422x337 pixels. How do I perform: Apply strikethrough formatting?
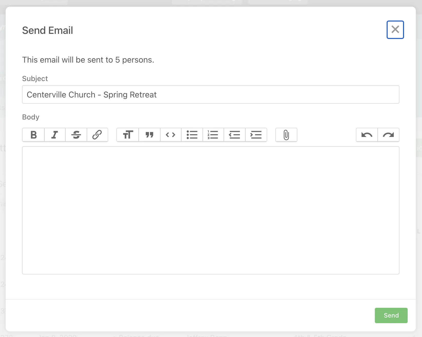[76, 135]
